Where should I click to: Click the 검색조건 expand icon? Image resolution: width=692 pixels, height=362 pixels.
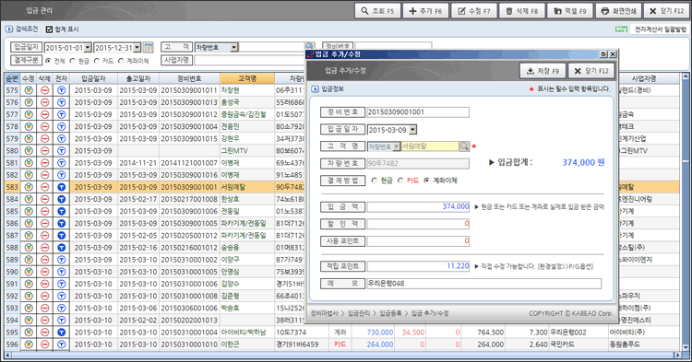9,29
